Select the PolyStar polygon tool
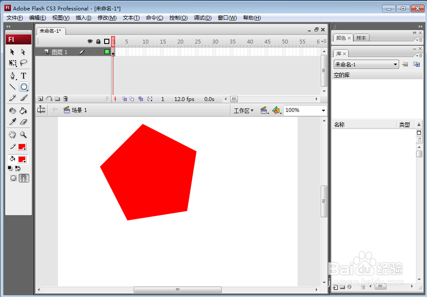Image resolution: width=427 pixels, height=297 pixels. [24, 87]
